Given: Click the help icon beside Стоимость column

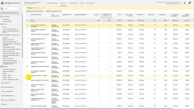Looking at the screenshot, I should (x=143, y=15).
